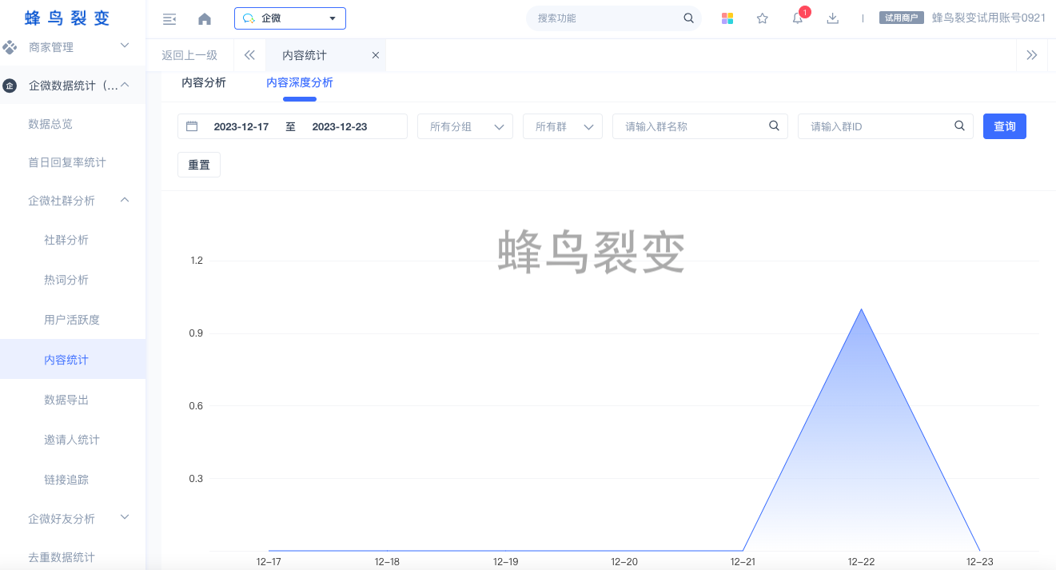Image resolution: width=1056 pixels, height=570 pixels.
Task: Click the magnifier in the top search box
Action: 688,18
